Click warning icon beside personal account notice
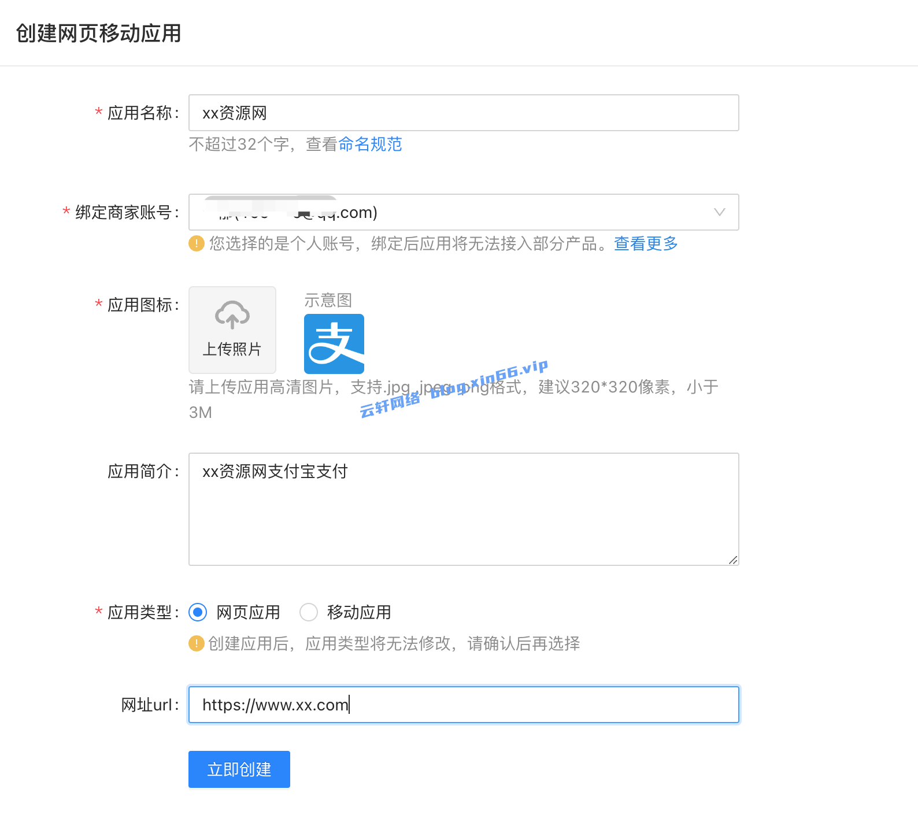Viewport: 918px width, 837px height. (x=197, y=243)
